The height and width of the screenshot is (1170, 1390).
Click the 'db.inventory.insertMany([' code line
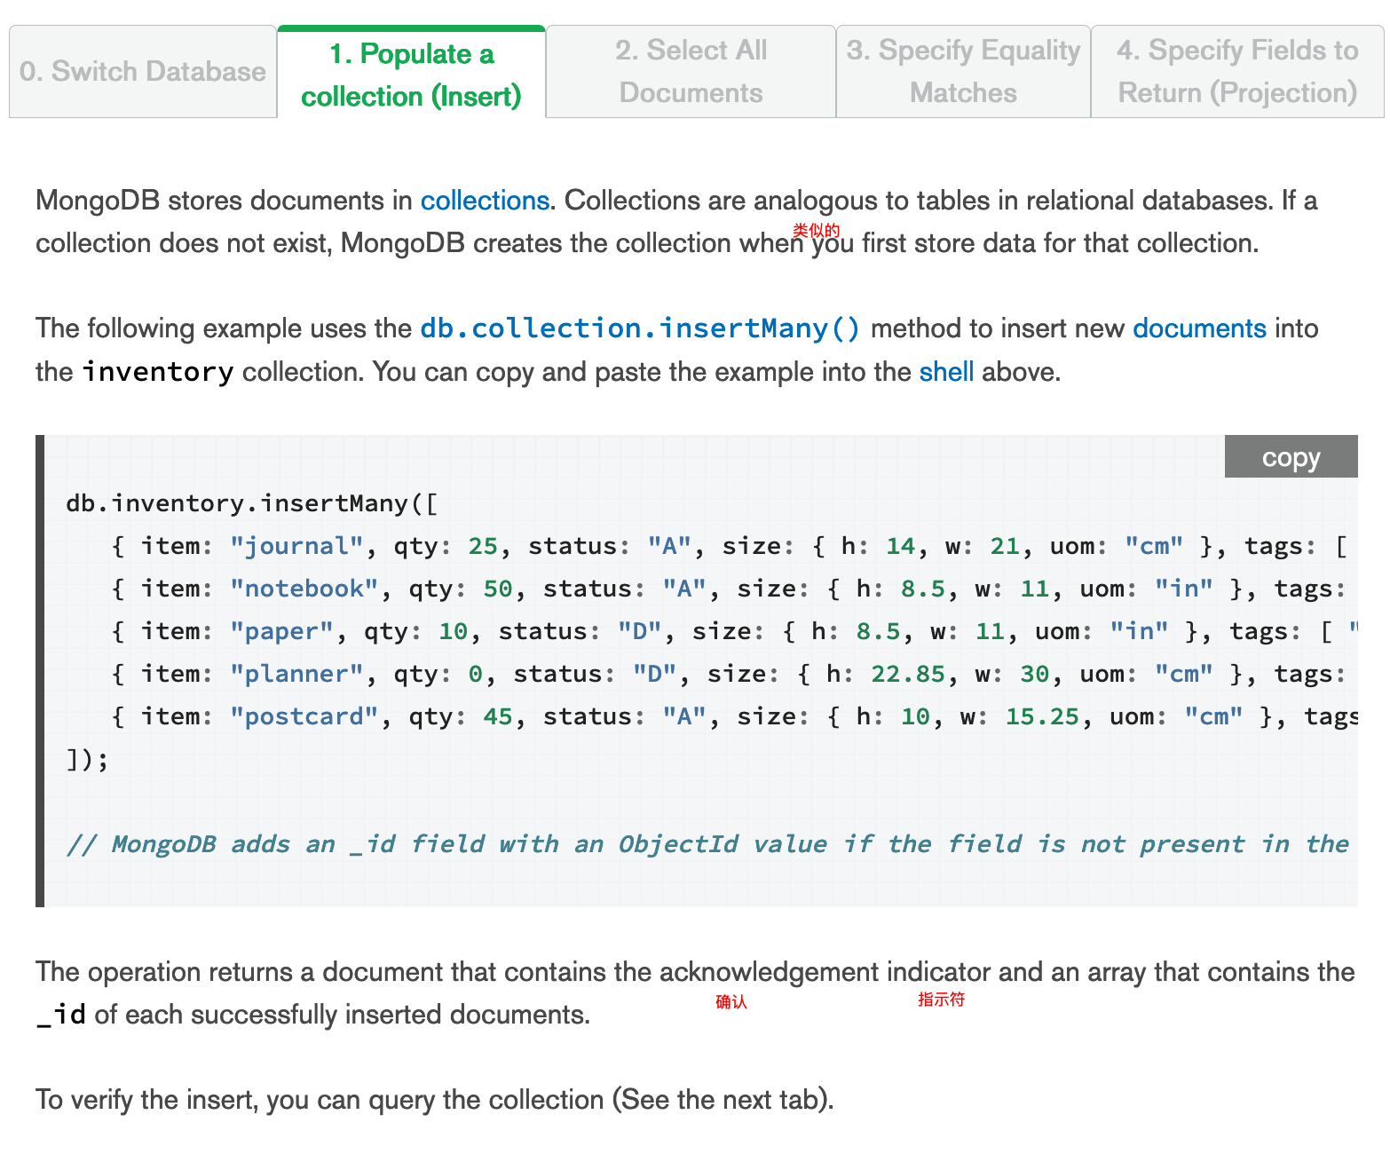tap(252, 503)
